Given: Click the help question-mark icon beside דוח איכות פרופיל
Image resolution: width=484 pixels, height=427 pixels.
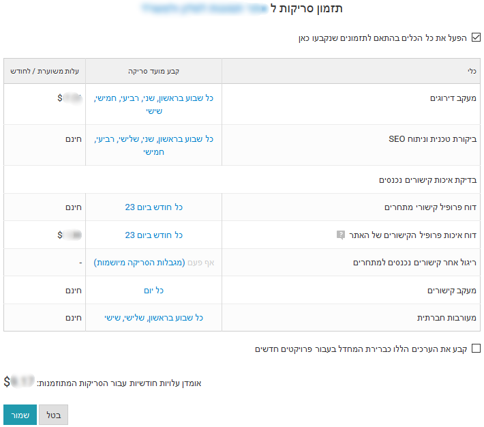Looking at the screenshot, I should pyautogui.click(x=340, y=235).
